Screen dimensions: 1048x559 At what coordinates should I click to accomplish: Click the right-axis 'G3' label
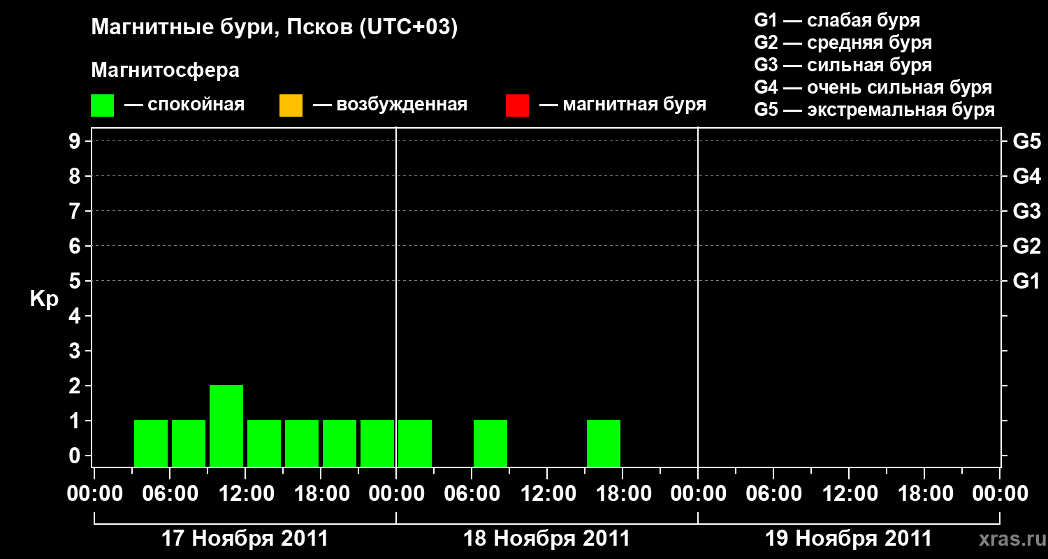pos(1026,211)
